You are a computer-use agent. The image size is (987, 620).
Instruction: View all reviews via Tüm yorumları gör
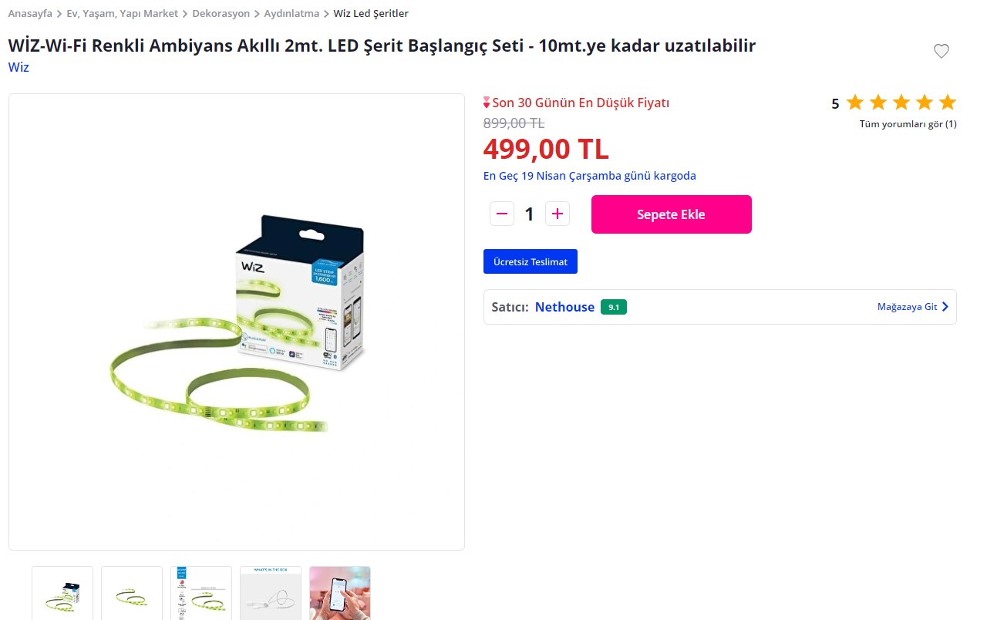pyautogui.click(x=908, y=124)
